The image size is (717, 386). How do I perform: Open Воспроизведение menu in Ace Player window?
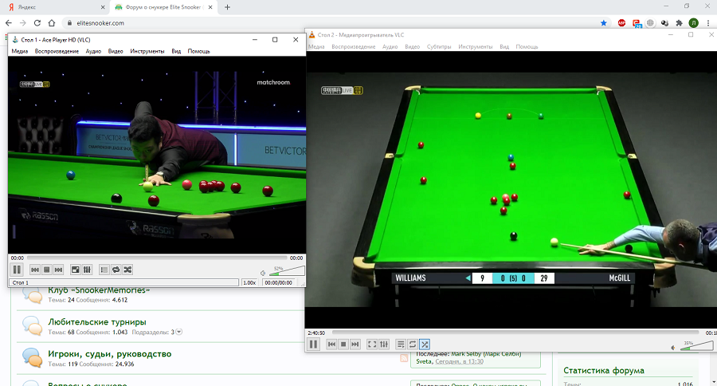pos(57,51)
